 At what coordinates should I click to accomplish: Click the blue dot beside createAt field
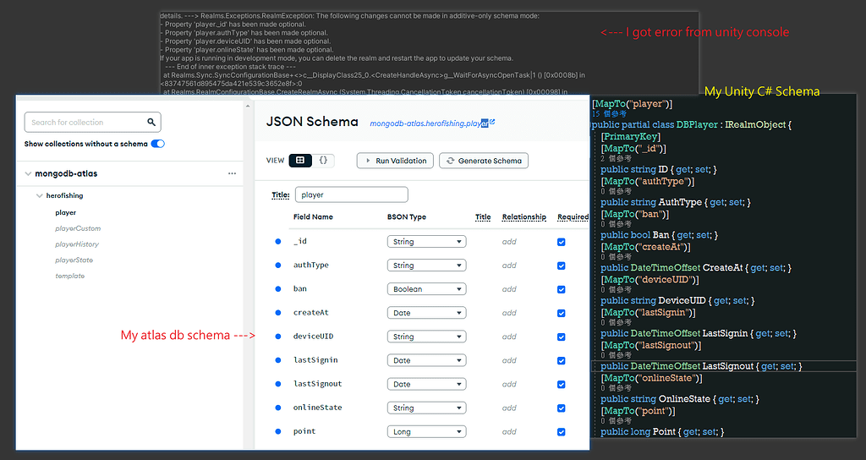click(277, 313)
